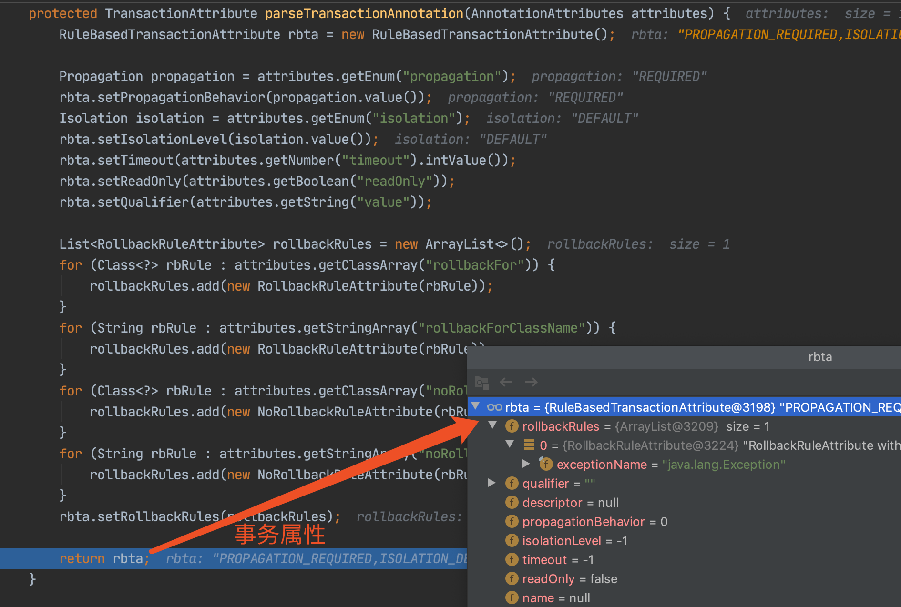This screenshot has width=901, height=607.
Task: Click the field icon next to name
Action: click(512, 598)
